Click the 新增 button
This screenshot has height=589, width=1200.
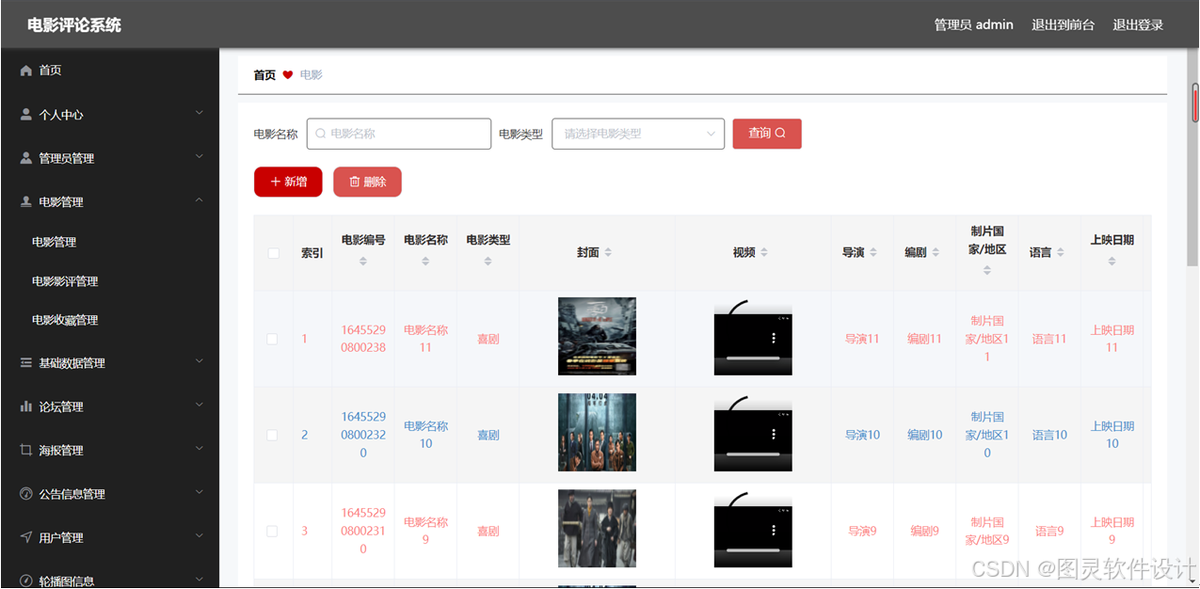pyautogui.click(x=288, y=182)
